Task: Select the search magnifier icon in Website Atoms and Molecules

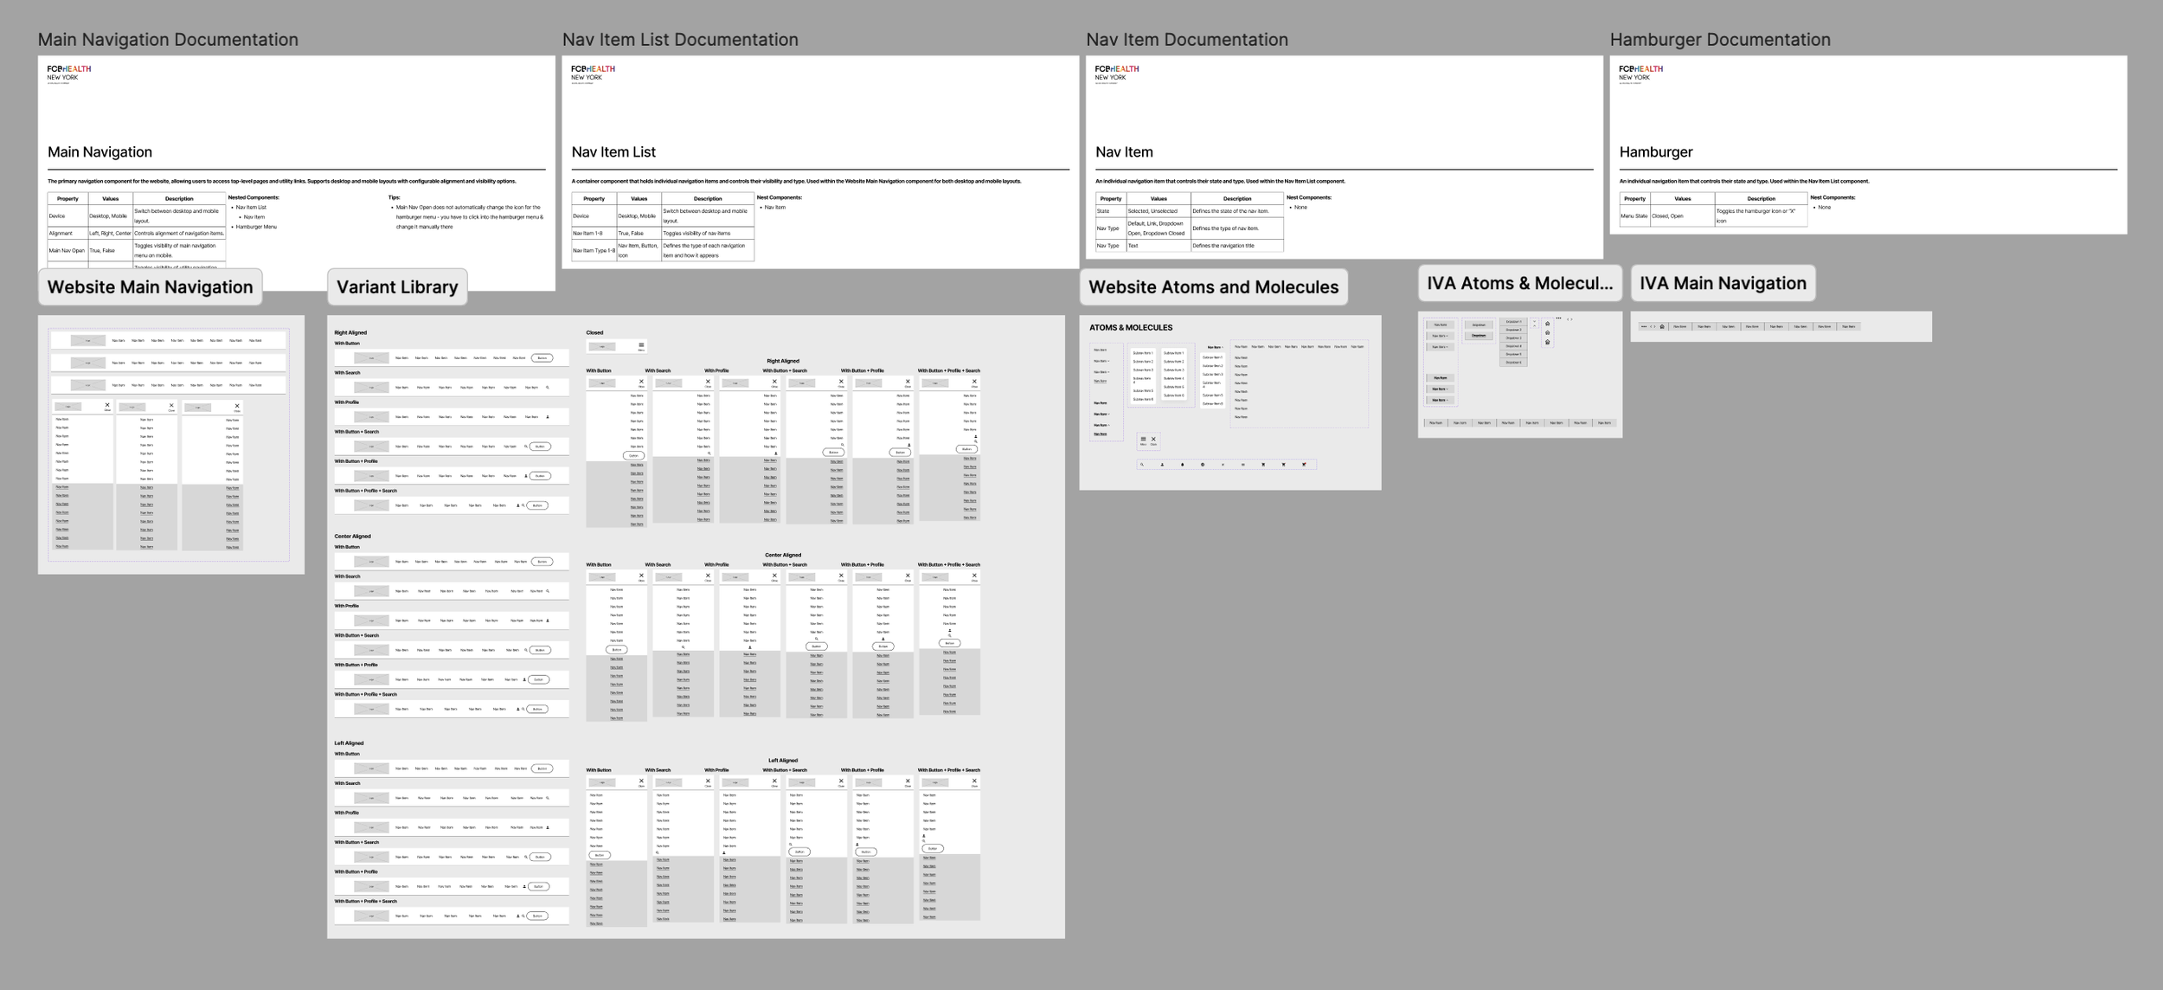Action: point(1142,465)
